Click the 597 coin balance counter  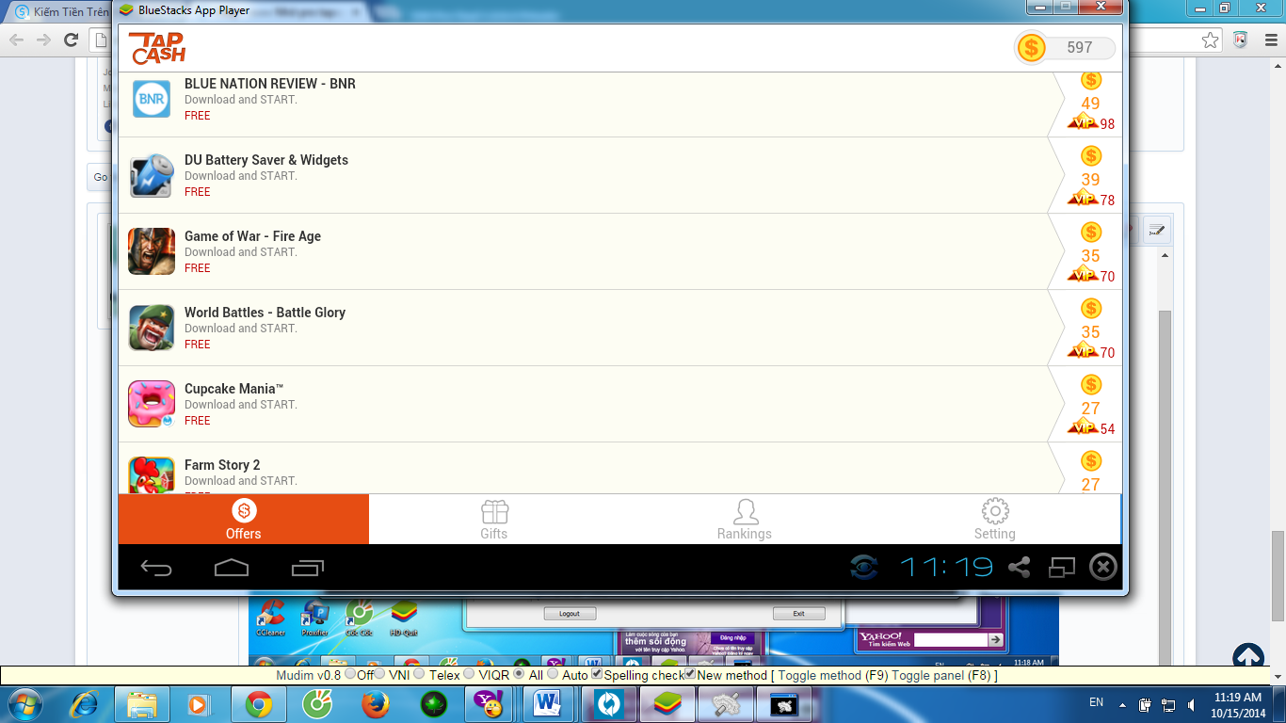pyautogui.click(x=1080, y=47)
